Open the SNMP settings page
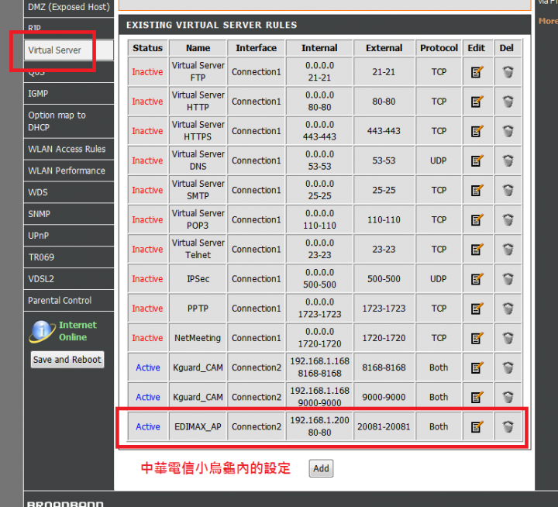This screenshot has height=507, width=558. [69, 214]
